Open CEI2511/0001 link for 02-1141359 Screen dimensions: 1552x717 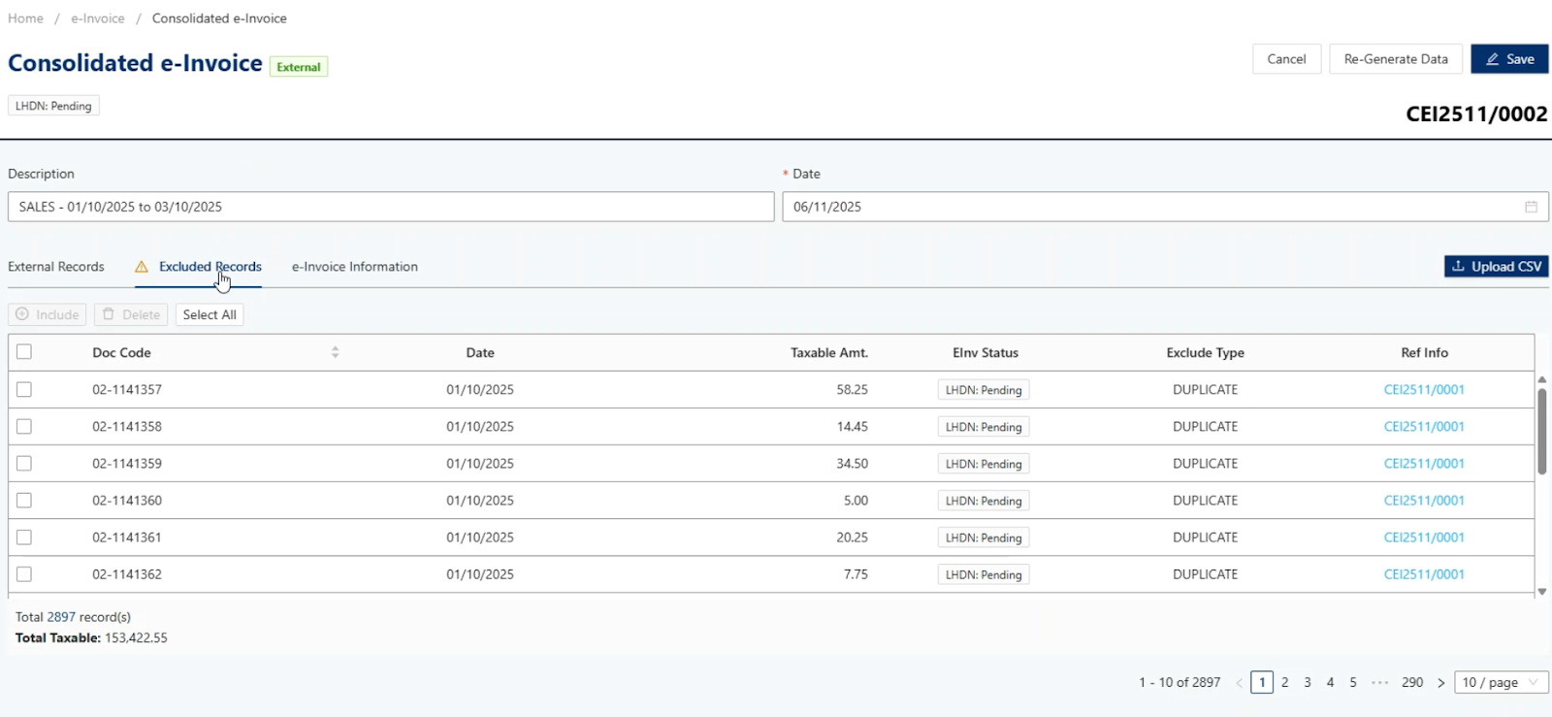(1424, 463)
